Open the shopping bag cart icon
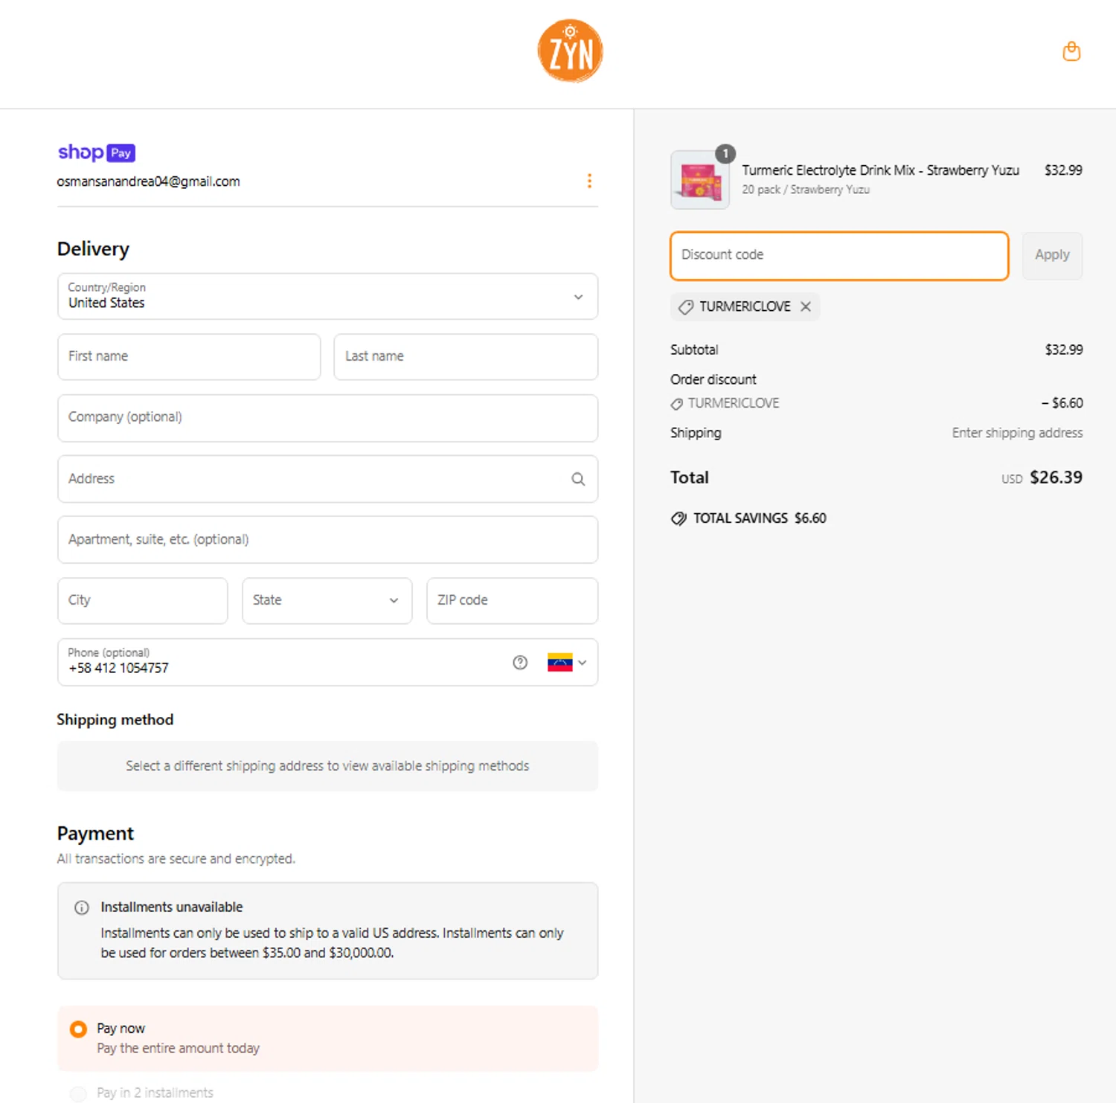This screenshot has width=1116, height=1103. click(1071, 51)
